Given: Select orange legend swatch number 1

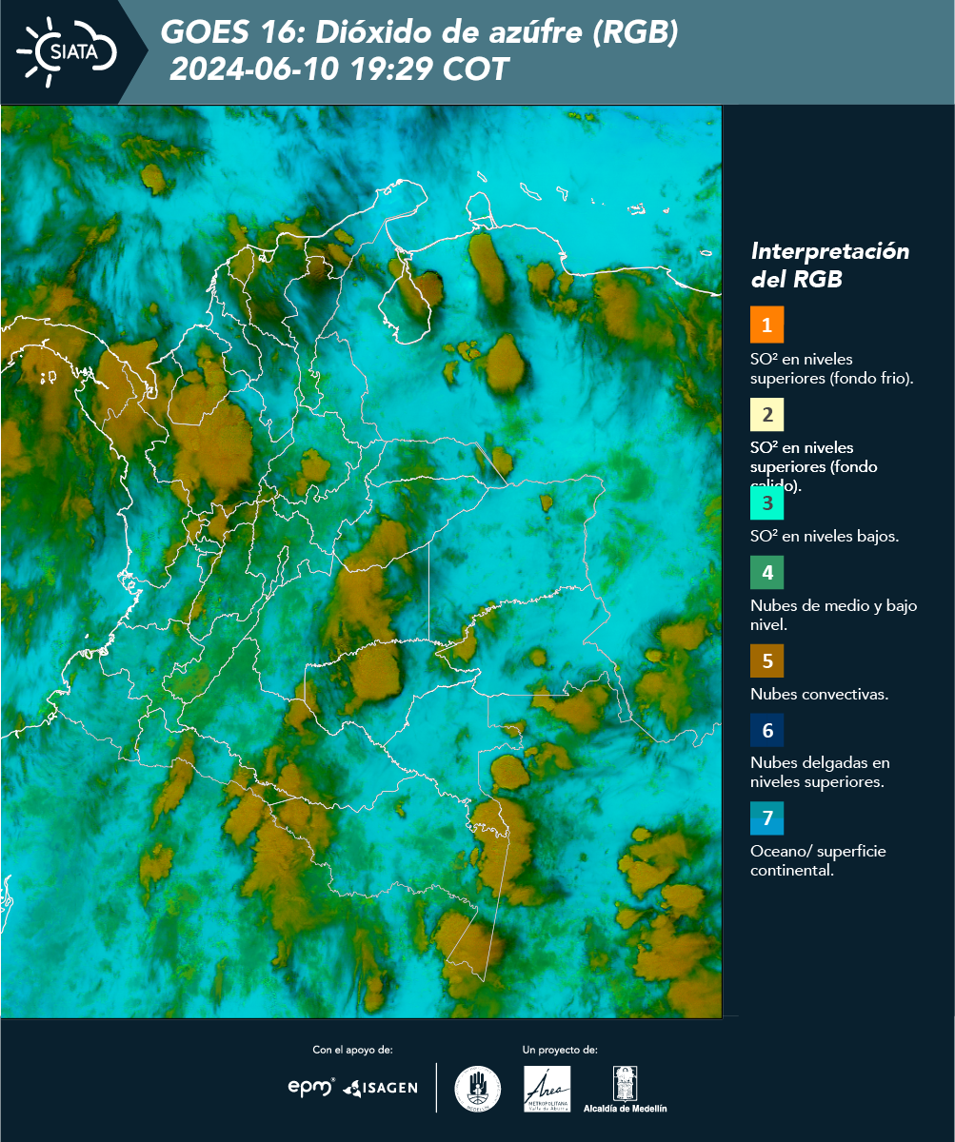Looking at the screenshot, I should pyautogui.click(x=766, y=325).
